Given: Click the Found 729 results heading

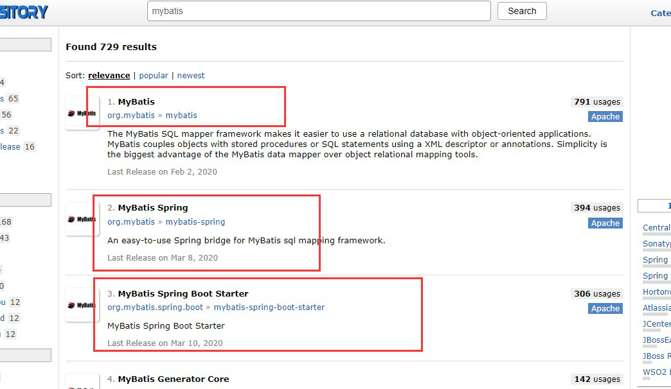Looking at the screenshot, I should (111, 47).
